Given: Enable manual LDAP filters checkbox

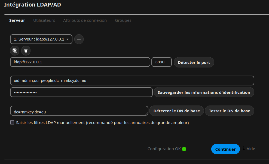Looking at the screenshot, I should pos(12,122).
